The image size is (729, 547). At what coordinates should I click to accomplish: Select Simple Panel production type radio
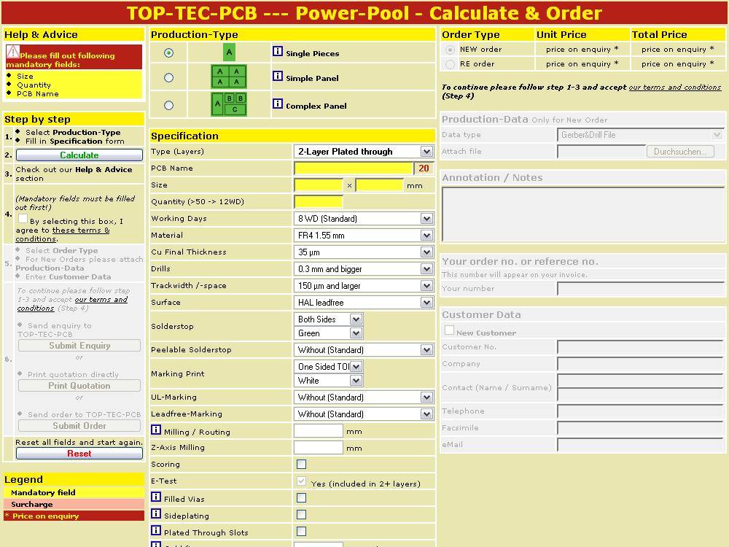[x=169, y=78]
